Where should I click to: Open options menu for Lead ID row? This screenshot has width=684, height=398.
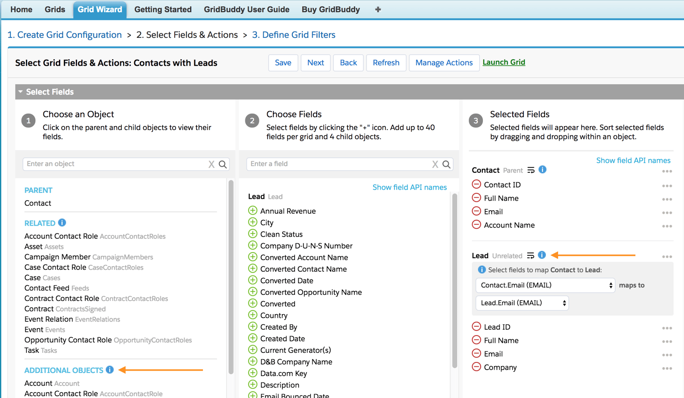667,328
